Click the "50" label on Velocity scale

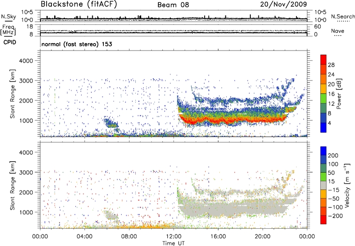(331, 173)
